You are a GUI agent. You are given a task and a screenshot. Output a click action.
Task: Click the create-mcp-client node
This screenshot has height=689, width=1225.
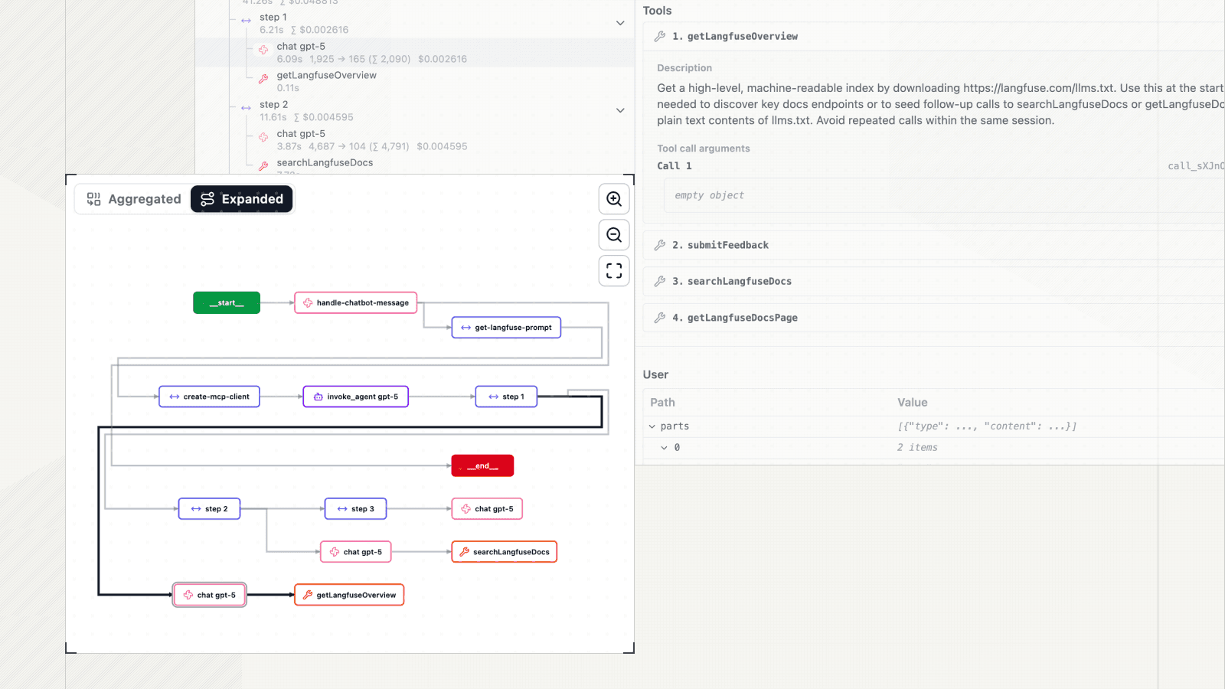pos(209,397)
